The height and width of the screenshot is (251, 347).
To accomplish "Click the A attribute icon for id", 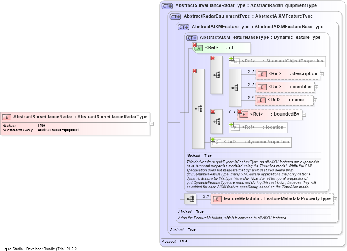I will pos(199,48).
